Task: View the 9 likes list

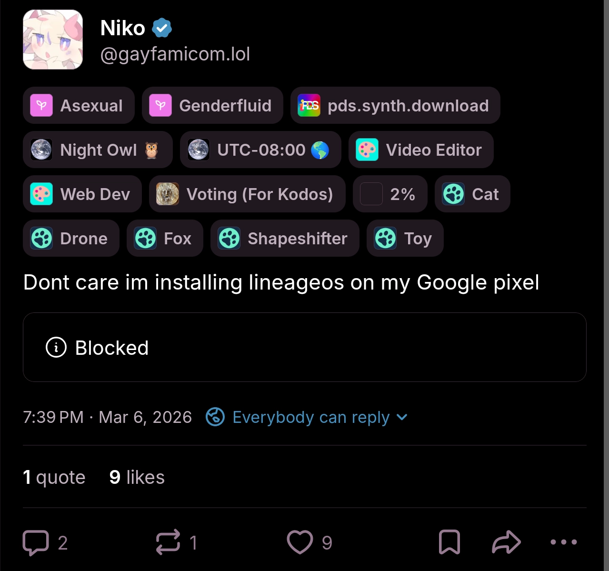Action: coord(136,477)
